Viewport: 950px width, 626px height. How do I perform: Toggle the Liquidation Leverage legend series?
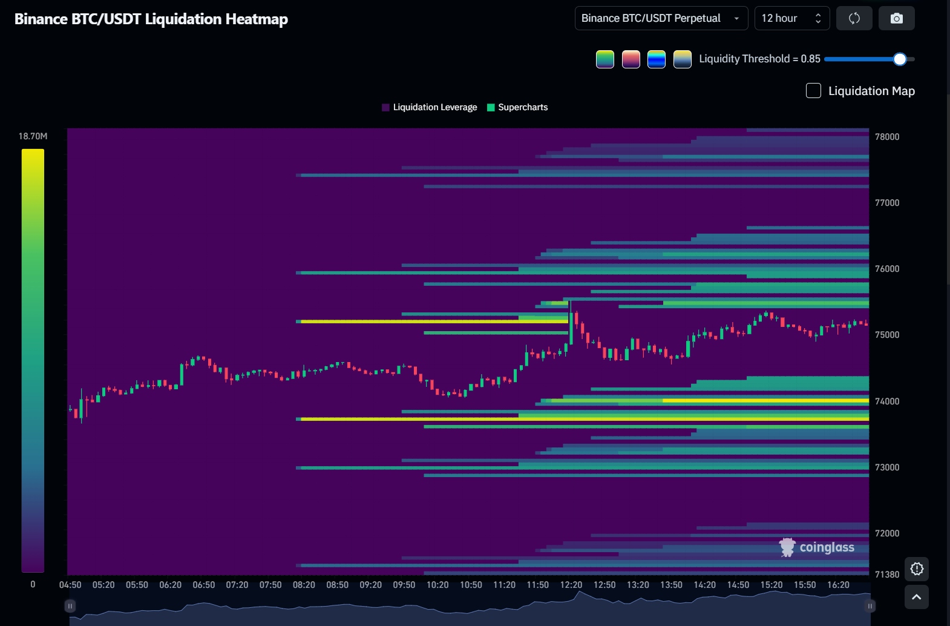430,107
